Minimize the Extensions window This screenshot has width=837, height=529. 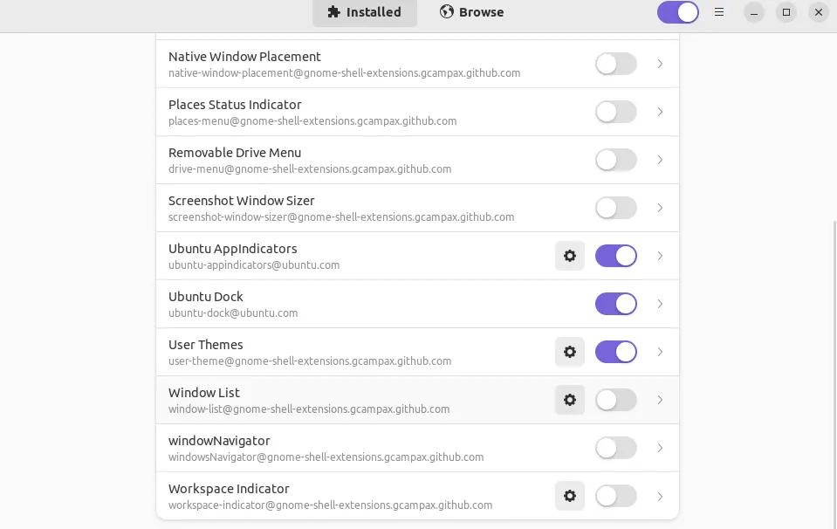coord(754,12)
